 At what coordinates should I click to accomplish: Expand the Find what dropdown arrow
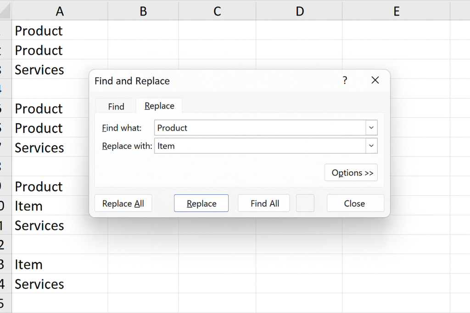click(371, 128)
